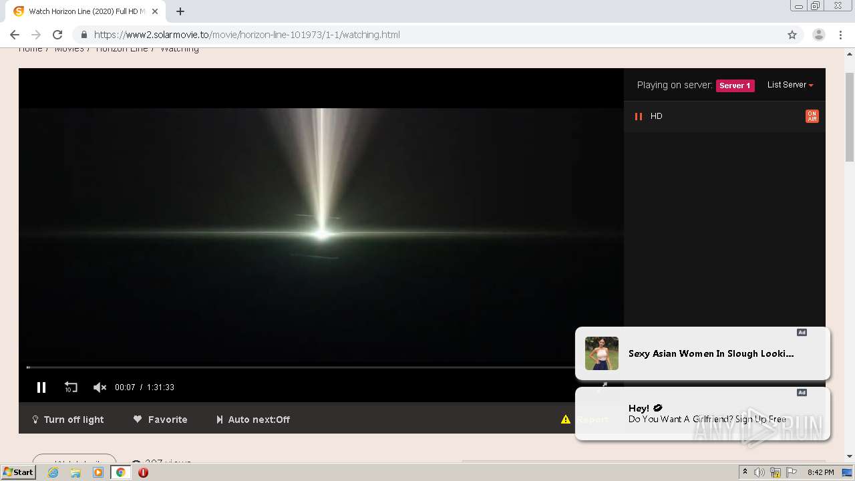Toggle Auto next option

[252, 420]
